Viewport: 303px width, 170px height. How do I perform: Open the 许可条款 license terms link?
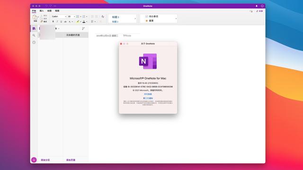(x=148, y=94)
